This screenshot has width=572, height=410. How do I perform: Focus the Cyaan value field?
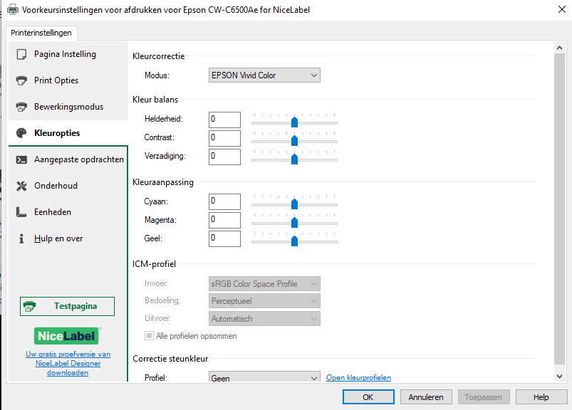pyautogui.click(x=224, y=202)
